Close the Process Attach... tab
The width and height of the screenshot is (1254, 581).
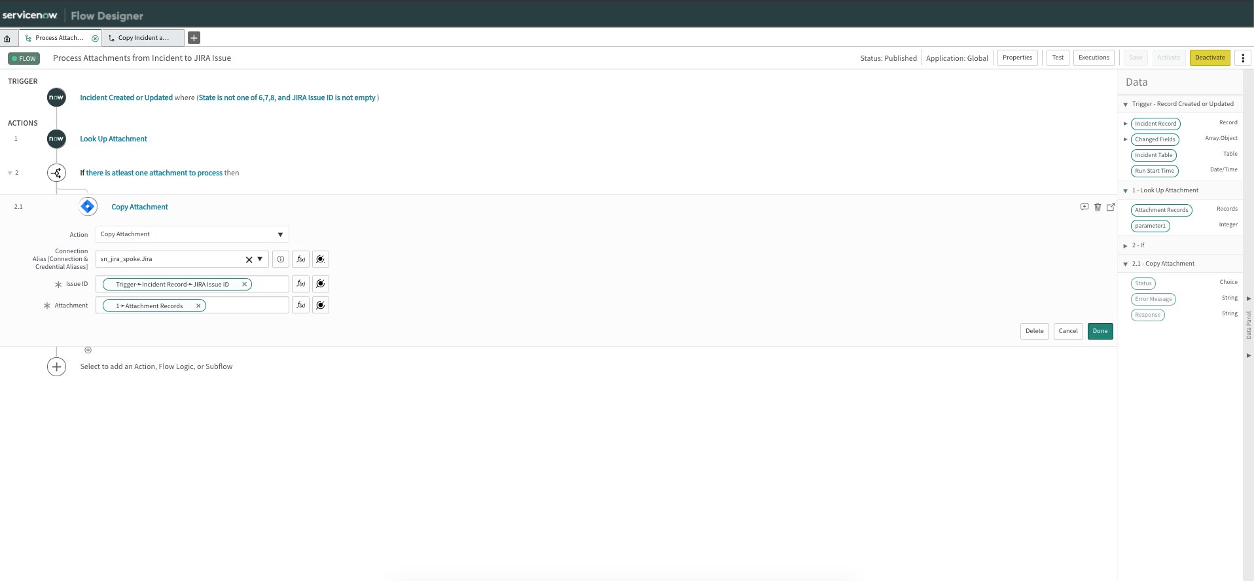[x=95, y=38]
